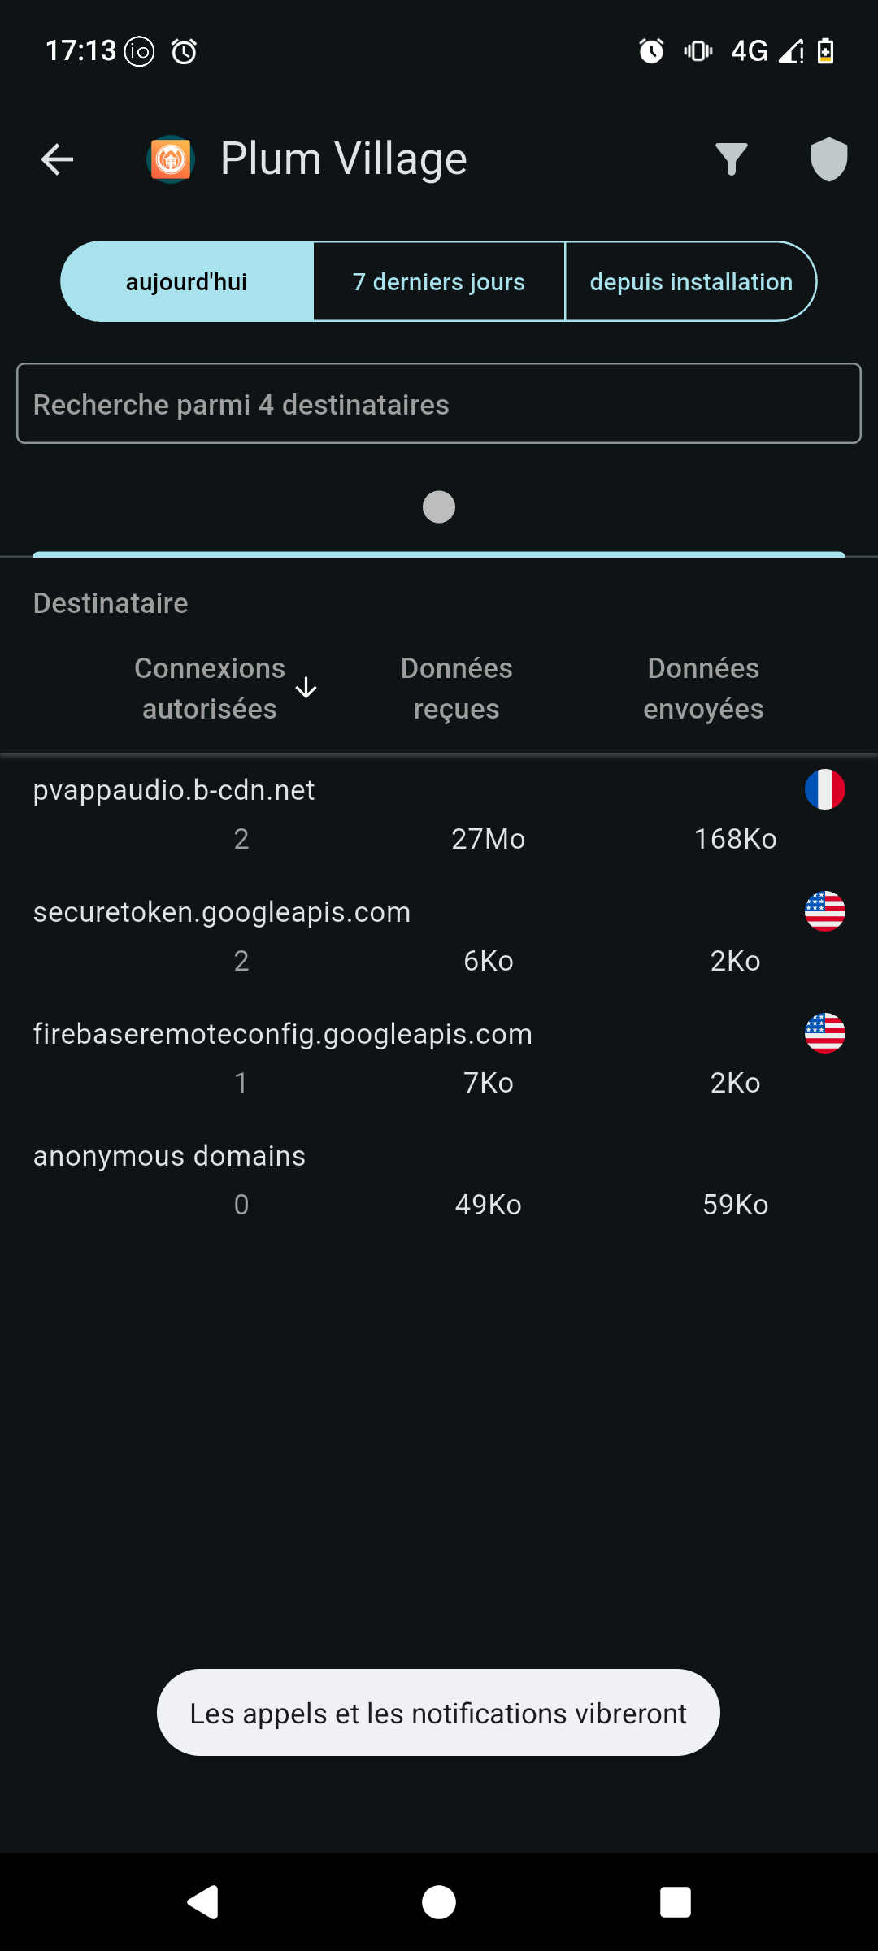Click the US flag beside firebaseremoteconfig.googleapis.com
The image size is (878, 1951).
[824, 1033]
